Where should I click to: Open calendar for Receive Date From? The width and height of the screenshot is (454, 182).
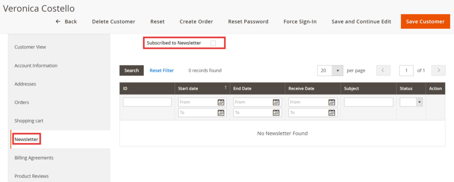click(x=332, y=102)
